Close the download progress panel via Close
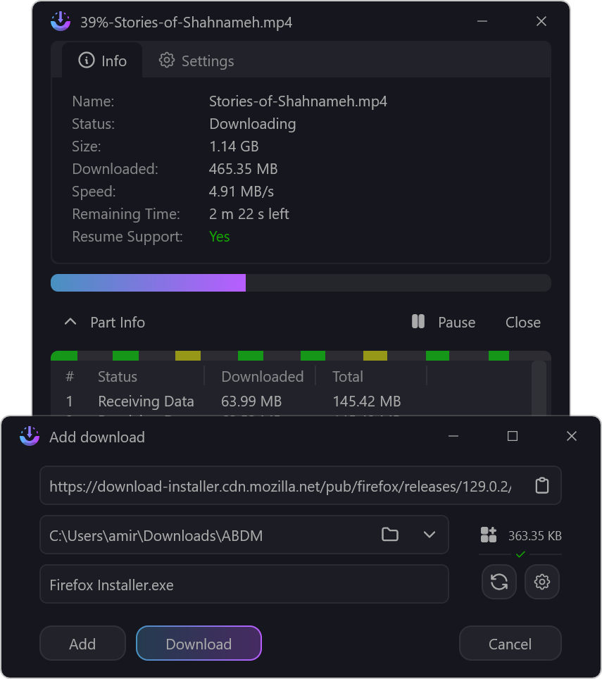This screenshot has height=679, width=602. 522,322
